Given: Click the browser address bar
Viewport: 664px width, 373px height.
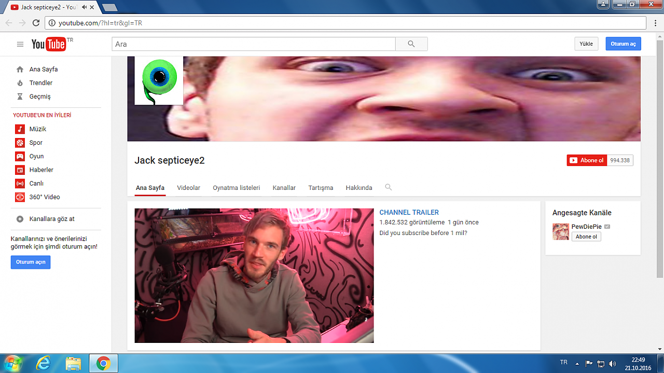Looking at the screenshot, I should (x=345, y=23).
